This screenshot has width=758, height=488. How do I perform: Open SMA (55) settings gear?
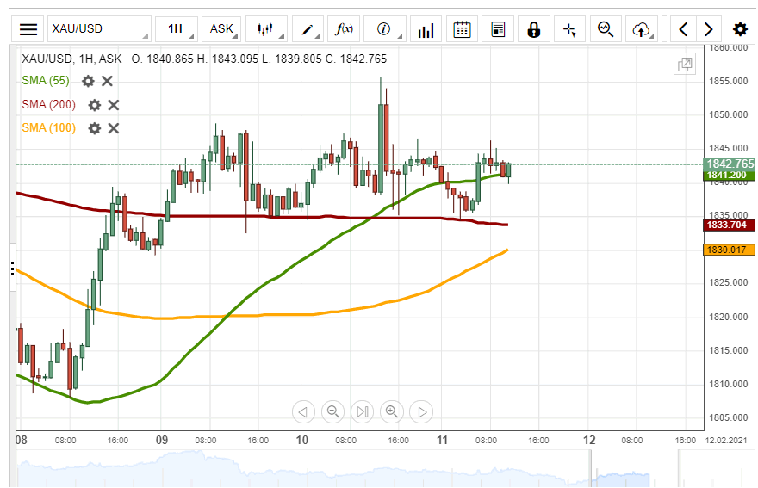tap(88, 81)
